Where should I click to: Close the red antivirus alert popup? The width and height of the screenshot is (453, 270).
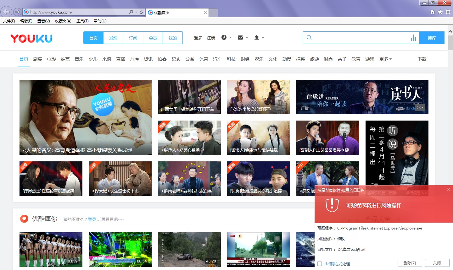[449, 189]
